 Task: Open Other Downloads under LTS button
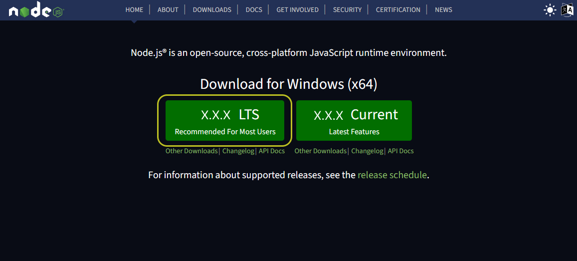pos(192,151)
